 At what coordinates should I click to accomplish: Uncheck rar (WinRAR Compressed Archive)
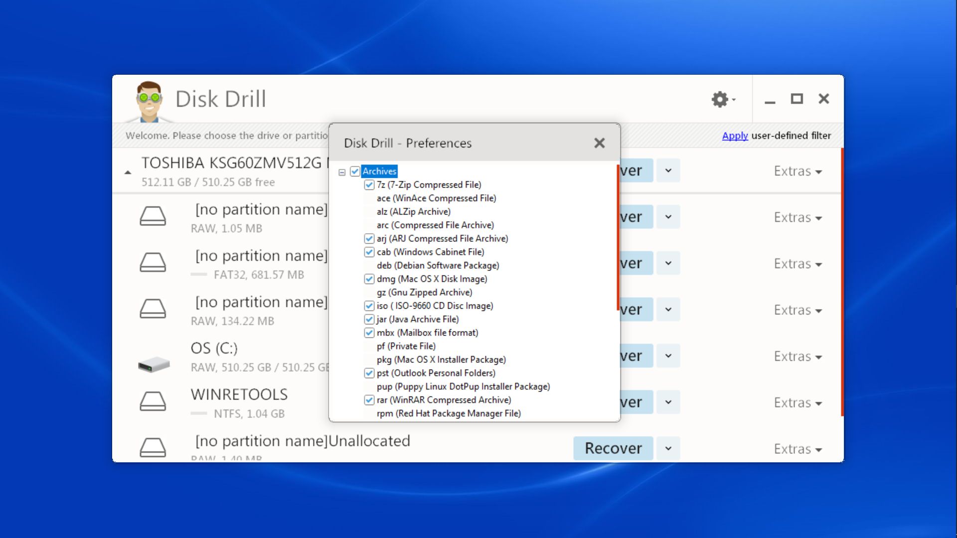tap(369, 400)
